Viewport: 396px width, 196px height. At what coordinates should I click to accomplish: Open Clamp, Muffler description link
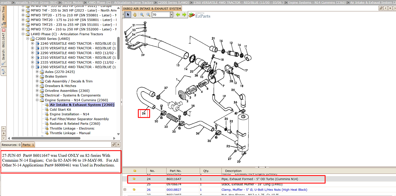(264, 190)
